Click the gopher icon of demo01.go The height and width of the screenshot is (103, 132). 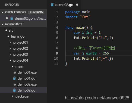pyautogui.click(x=14, y=78)
